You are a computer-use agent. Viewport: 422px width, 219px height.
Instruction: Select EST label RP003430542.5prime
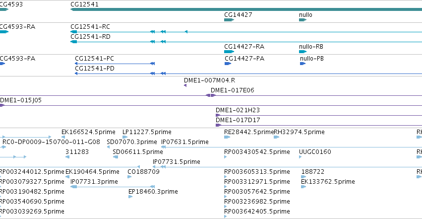coord(257,152)
